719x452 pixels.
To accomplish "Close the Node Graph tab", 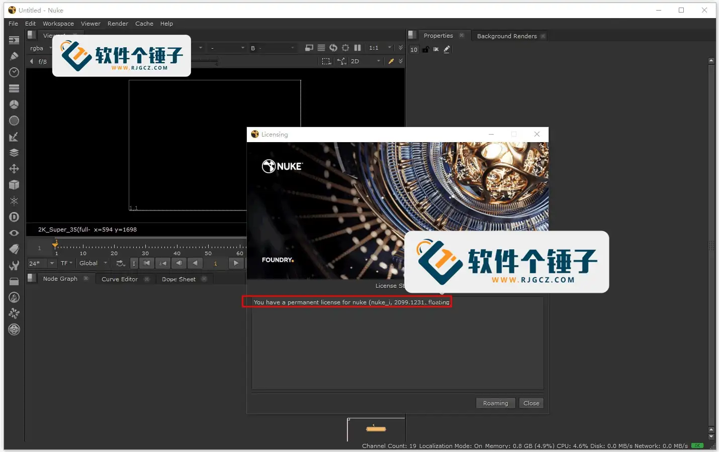I will click(86, 278).
